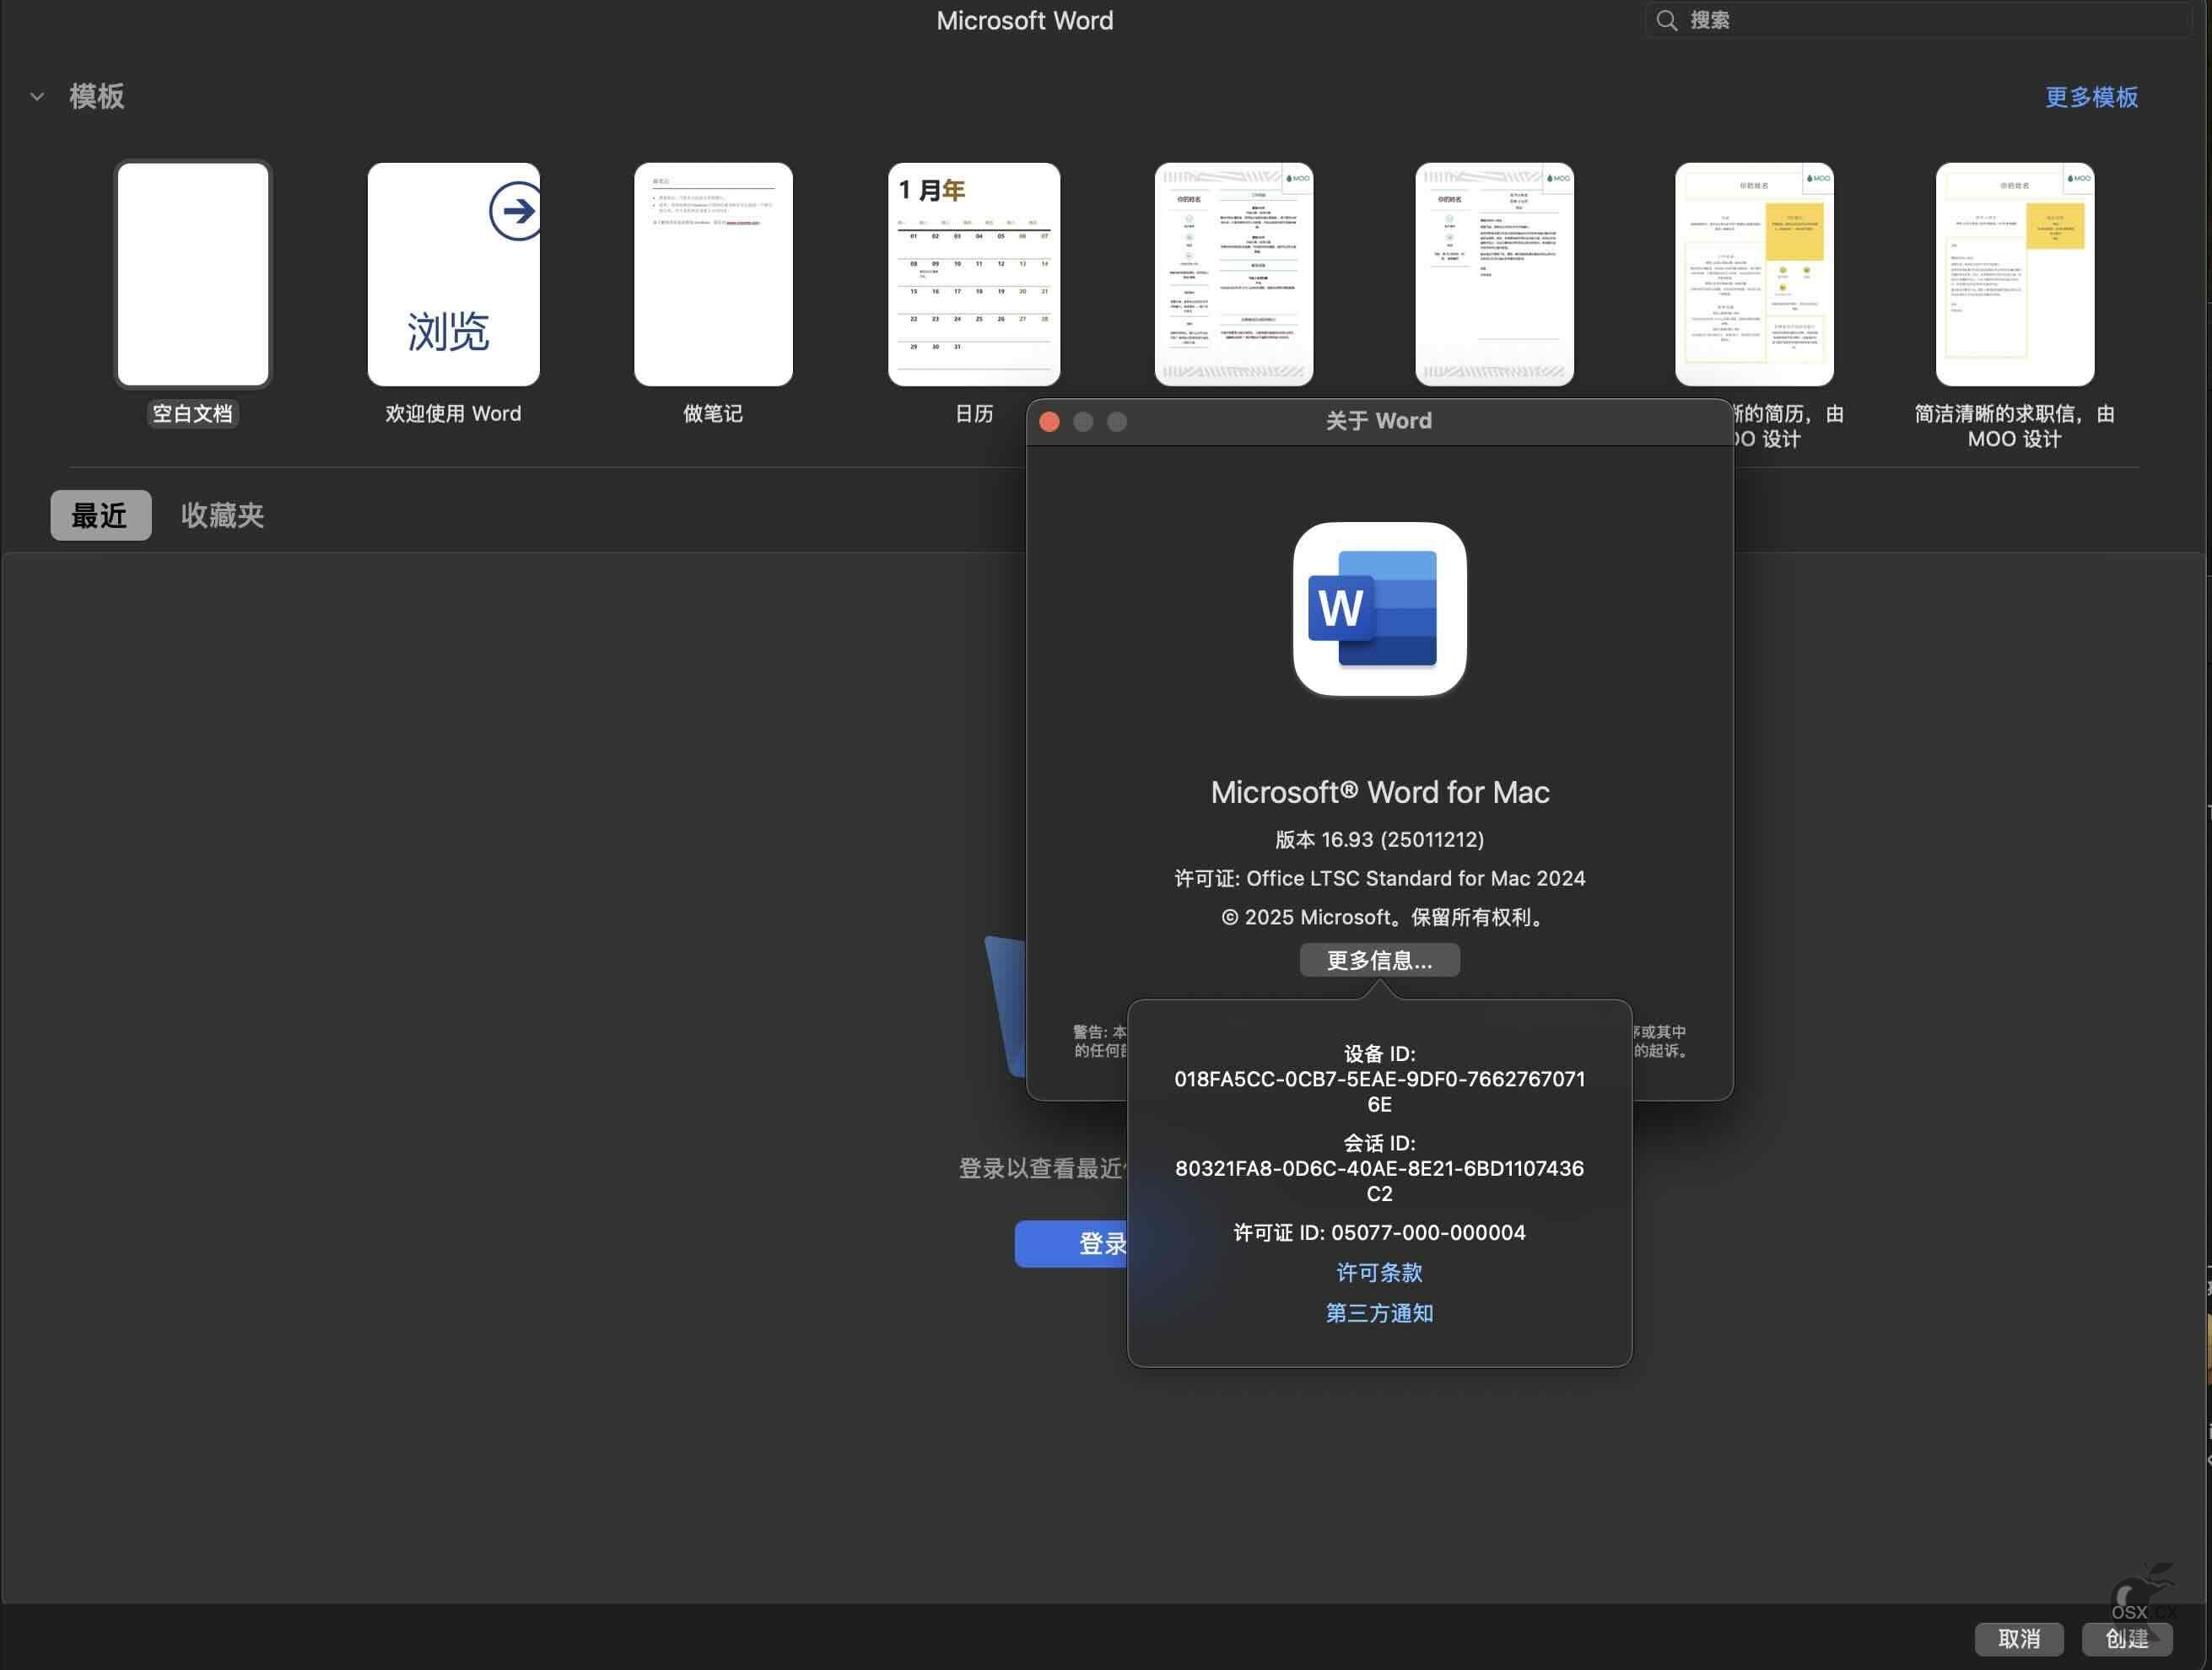Pick the calendar template
Viewport: 2212px width, 1670px height.
coord(974,274)
